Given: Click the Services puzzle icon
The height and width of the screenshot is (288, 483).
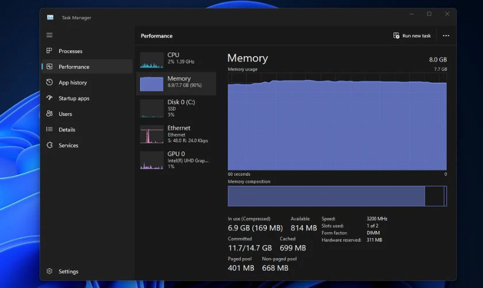Looking at the screenshot, I should (x=49, y=145).
